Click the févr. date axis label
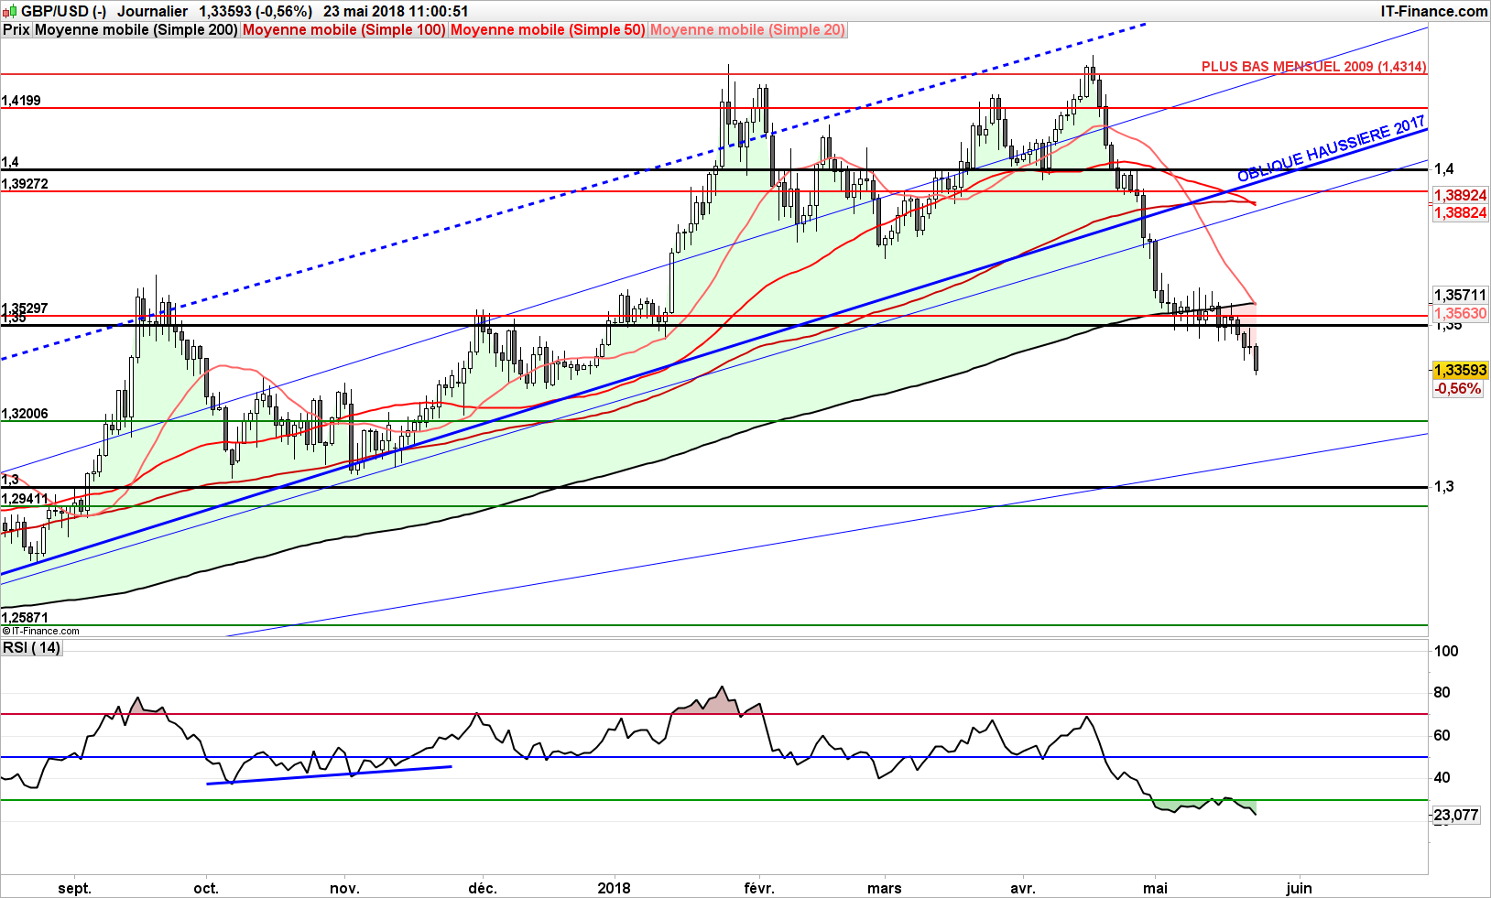The height and width of the screenshot is (898, 1491). pyautogui.click(x=759, y=888)
